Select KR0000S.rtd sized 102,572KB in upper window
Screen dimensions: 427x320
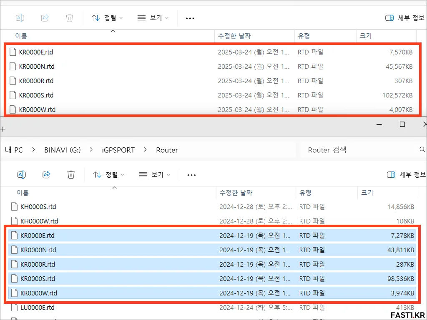click(211, 95)
